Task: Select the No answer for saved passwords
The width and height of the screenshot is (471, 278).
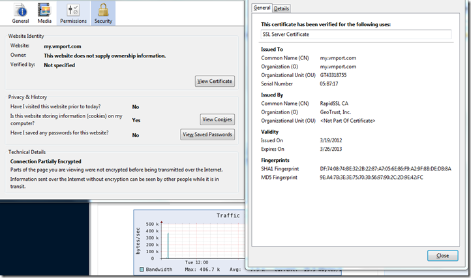Action: tap(136, 135)
